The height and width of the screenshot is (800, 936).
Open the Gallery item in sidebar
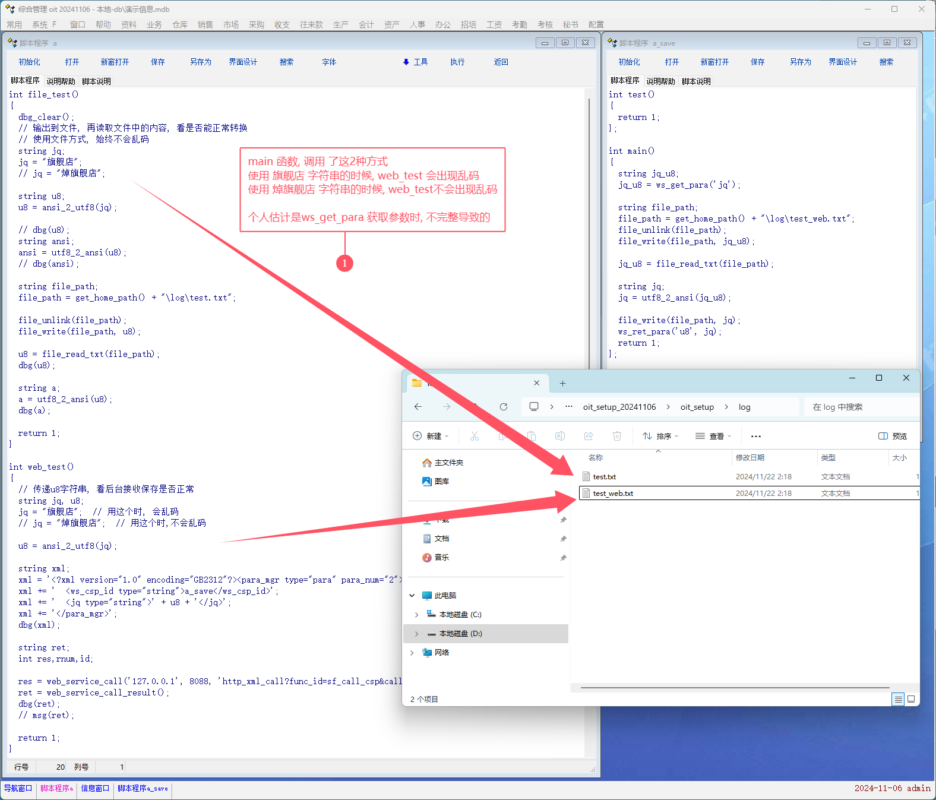tap(441, 482)
